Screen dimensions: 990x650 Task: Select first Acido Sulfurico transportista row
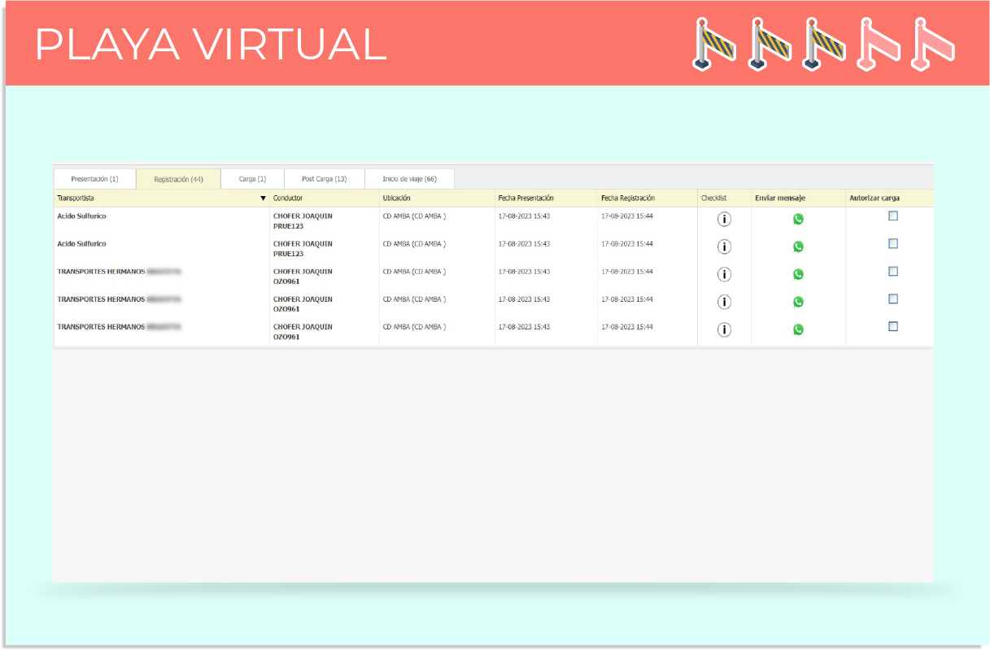[81, 216]
